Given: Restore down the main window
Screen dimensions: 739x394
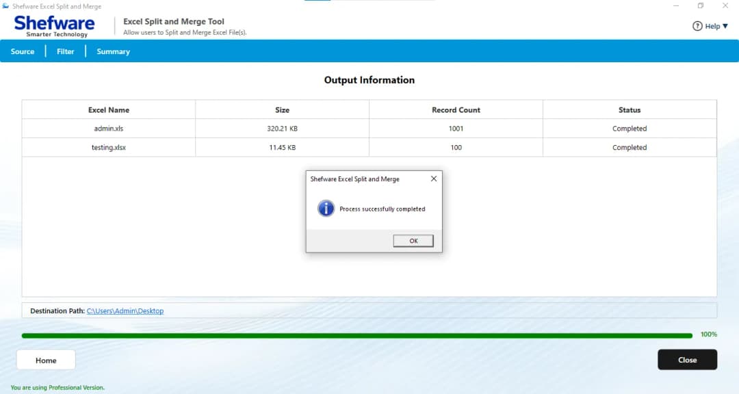Looking at the screenshot, I should [701, 5].
